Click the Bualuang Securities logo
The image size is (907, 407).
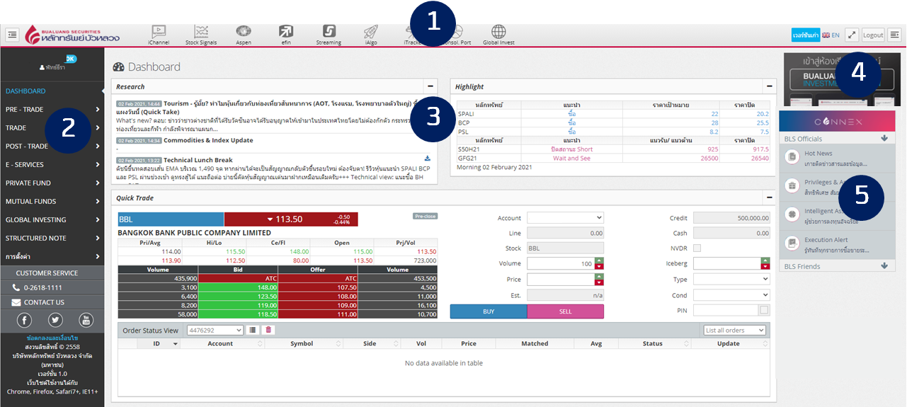coord(72,35)
